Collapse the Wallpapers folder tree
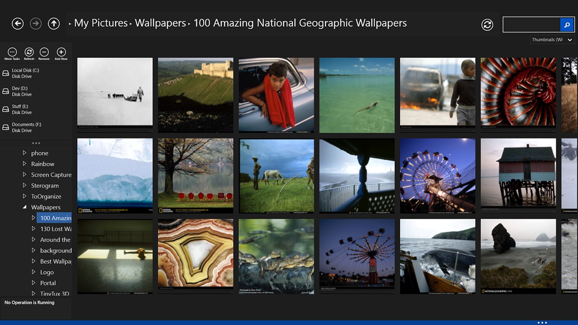 24,207
